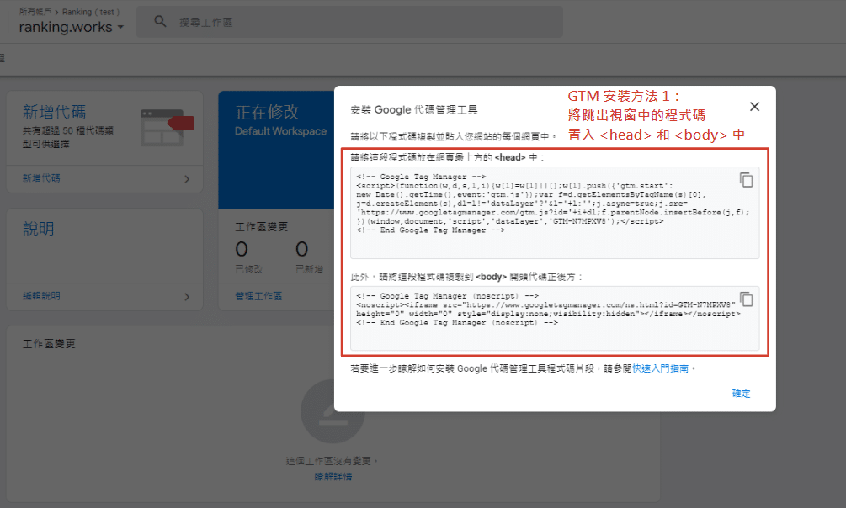Copy the body noscript code snippet
The height and width of the screenshot is (508, 846).
click(746, 300)
